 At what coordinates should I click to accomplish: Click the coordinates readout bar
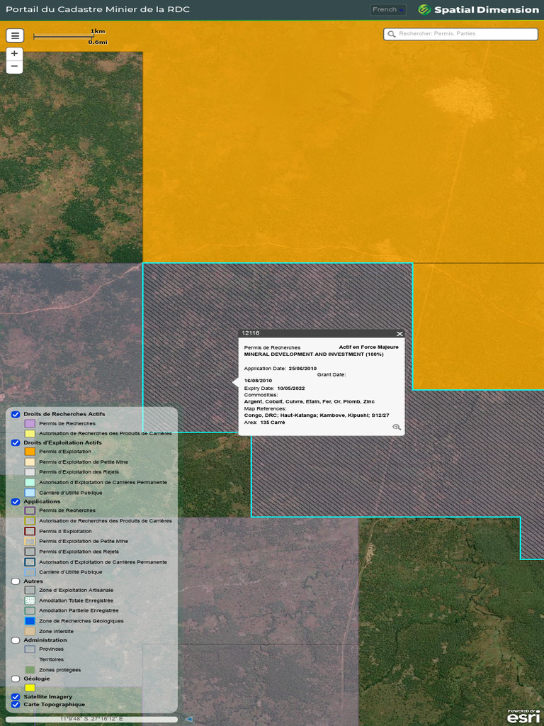click(91, 720)
